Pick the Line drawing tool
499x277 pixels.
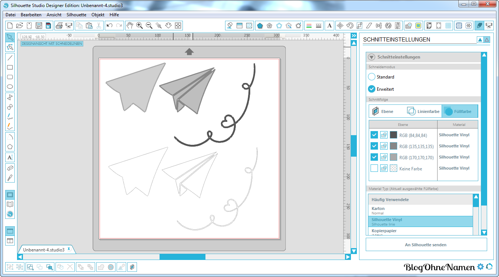click(10, 57)
